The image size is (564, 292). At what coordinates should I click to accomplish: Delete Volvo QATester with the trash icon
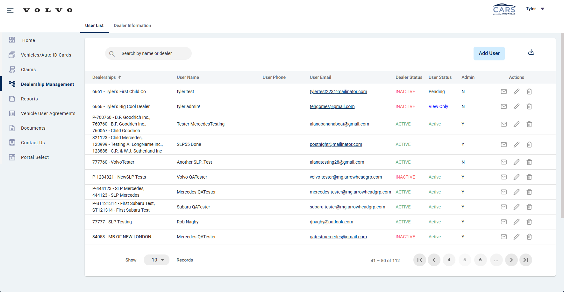529,177
